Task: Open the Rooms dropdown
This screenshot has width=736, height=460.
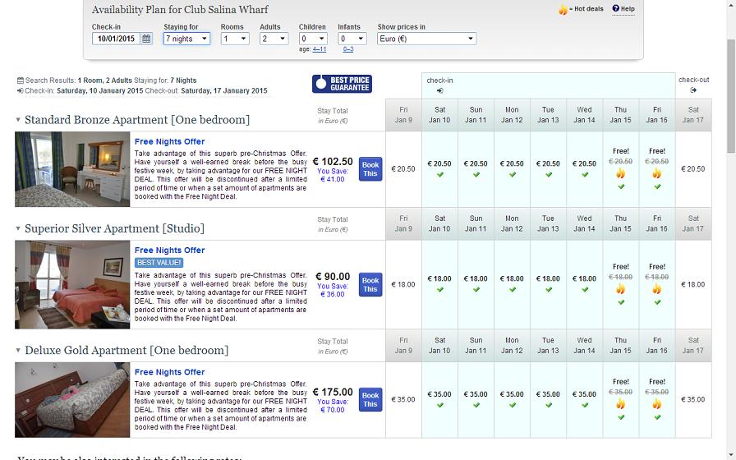Action: [x=235, y=39]
